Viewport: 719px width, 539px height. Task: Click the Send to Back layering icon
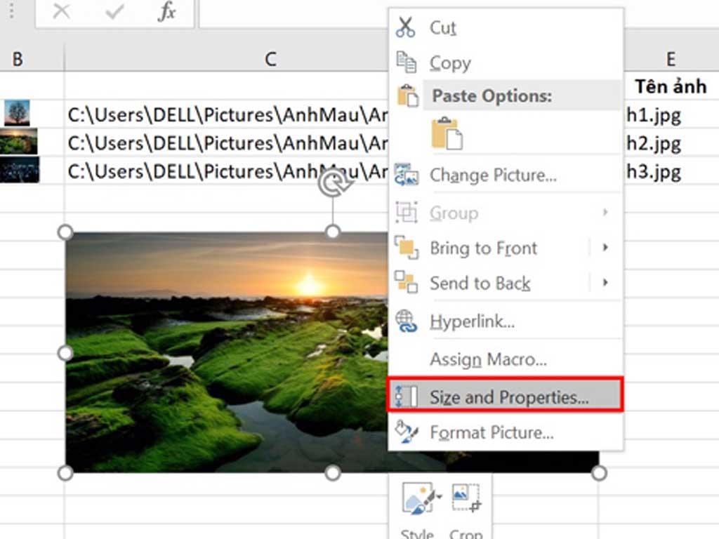point(408,283)
